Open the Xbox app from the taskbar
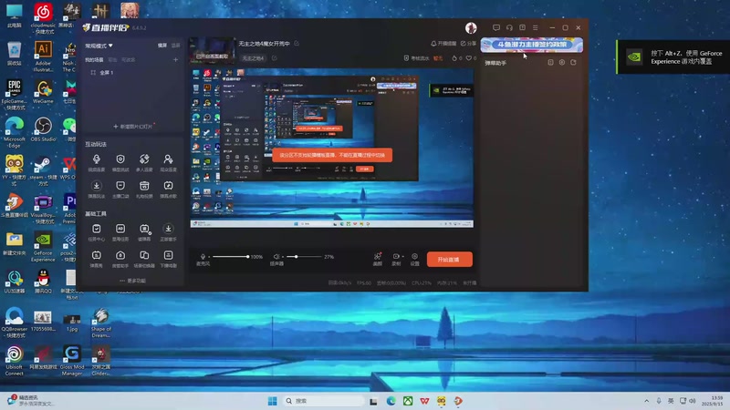This screenshot has height=410, width=730. [408, 401]
